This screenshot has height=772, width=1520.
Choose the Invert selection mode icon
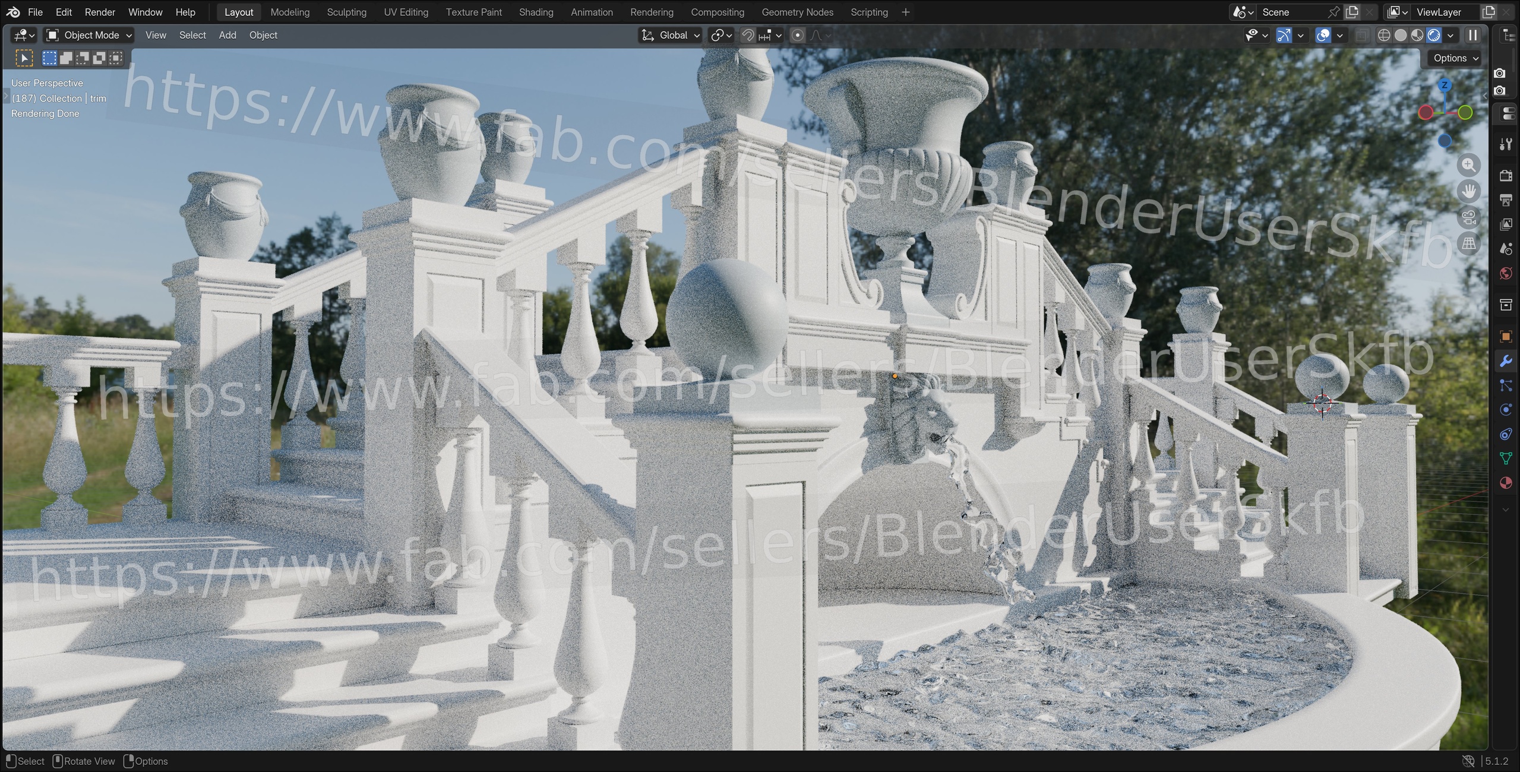(99, 58)
